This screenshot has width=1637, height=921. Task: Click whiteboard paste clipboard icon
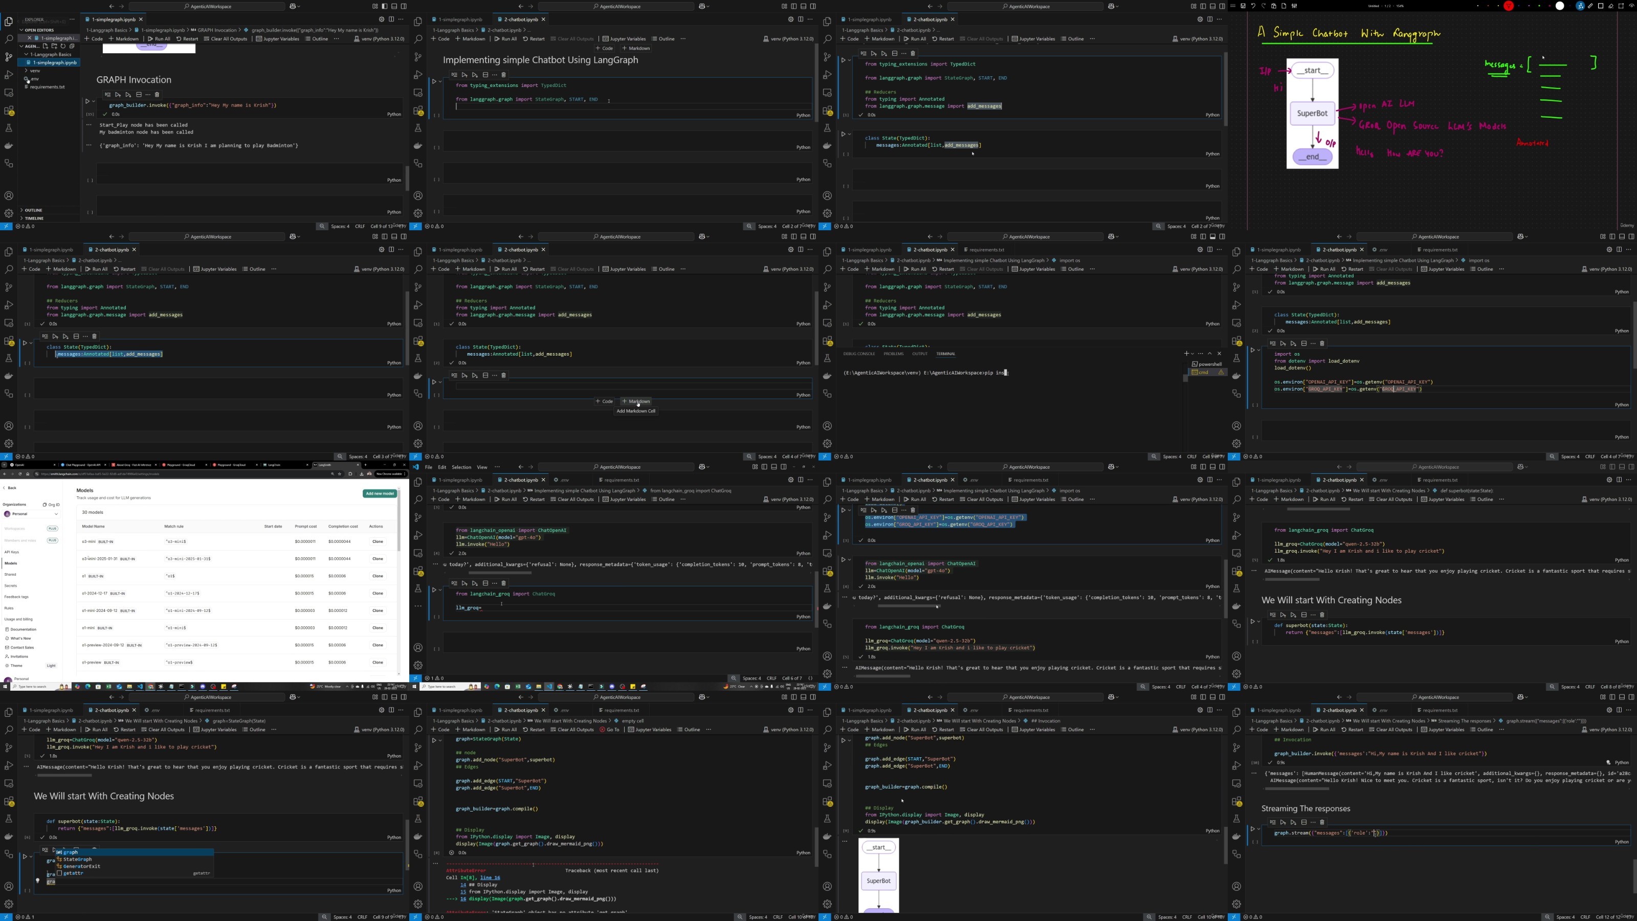tap(1273, 6)
